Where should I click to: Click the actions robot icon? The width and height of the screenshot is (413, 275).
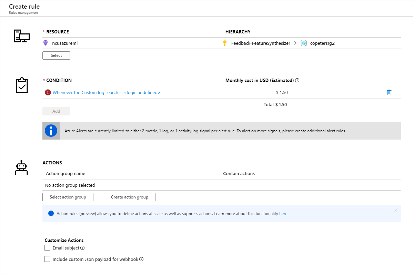click(x=21, y=167)
